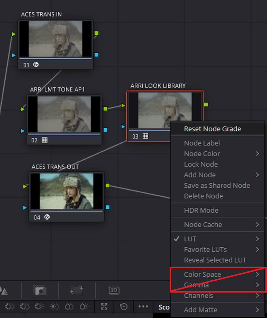Open the 3D stereoscopic palette icon
The image size is (267, 318).
[x=114, y=290]
